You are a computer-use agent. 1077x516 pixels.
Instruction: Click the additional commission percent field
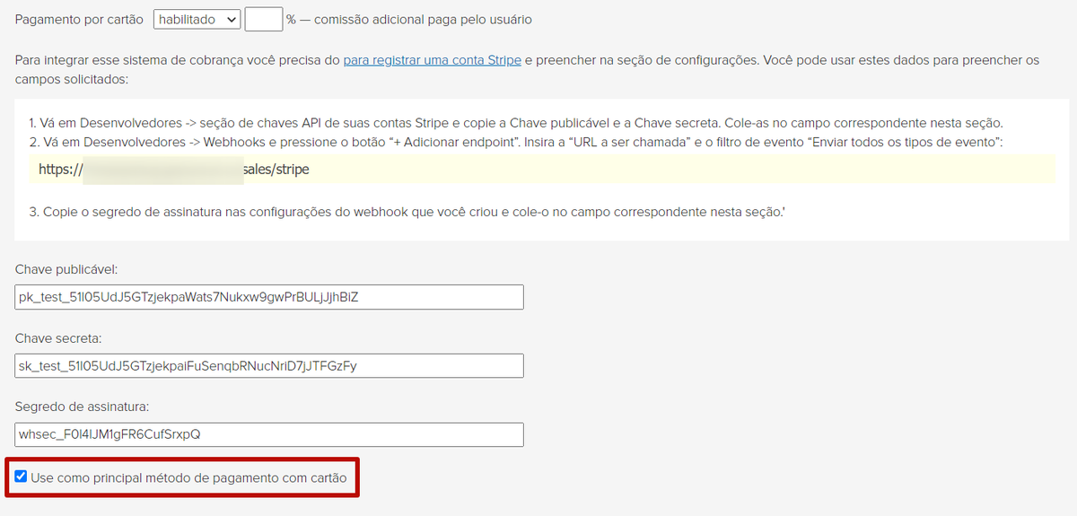pos(264,19)
